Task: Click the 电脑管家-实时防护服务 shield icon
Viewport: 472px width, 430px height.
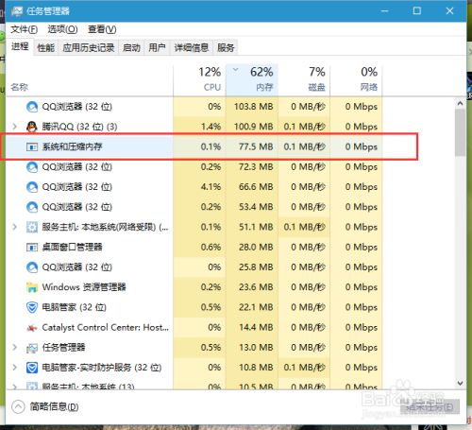Action: coord(32,368)
